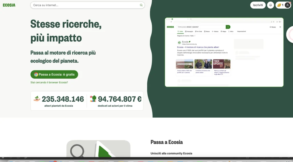Click the Ecosia search preview screenshot
This screenshot has width=293, height=162.
pyautogui.click(x=224, y=52)
